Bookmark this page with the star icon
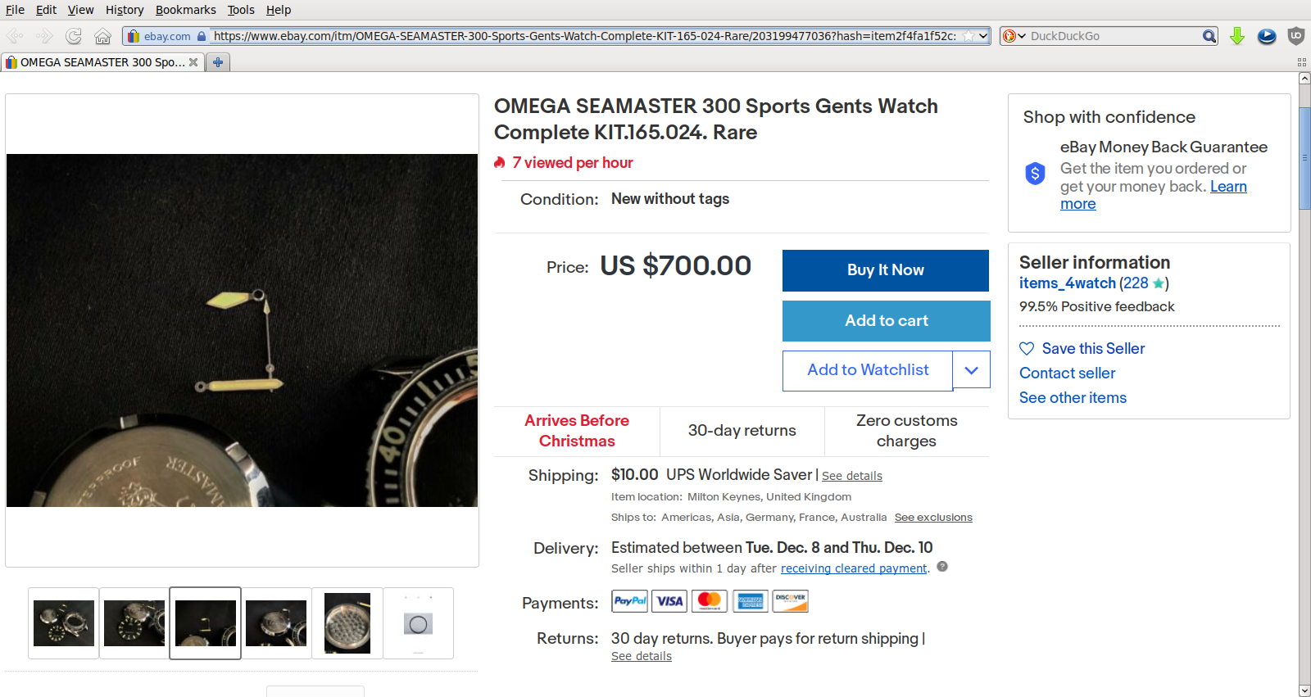Image resolution: width=1311 pixels, height=697 pixels. pos(969,36)
